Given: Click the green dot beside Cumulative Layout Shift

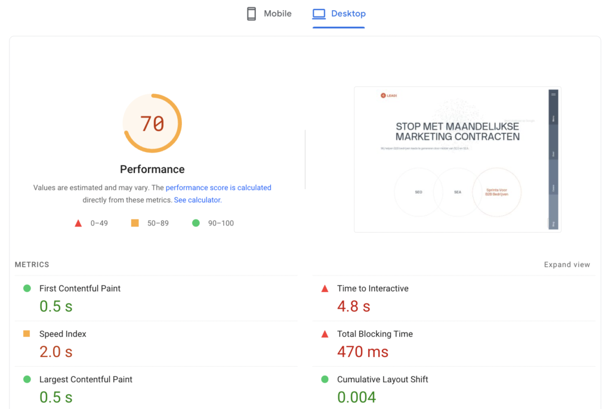Looking at the screenshot, I should tap(325, 379).
